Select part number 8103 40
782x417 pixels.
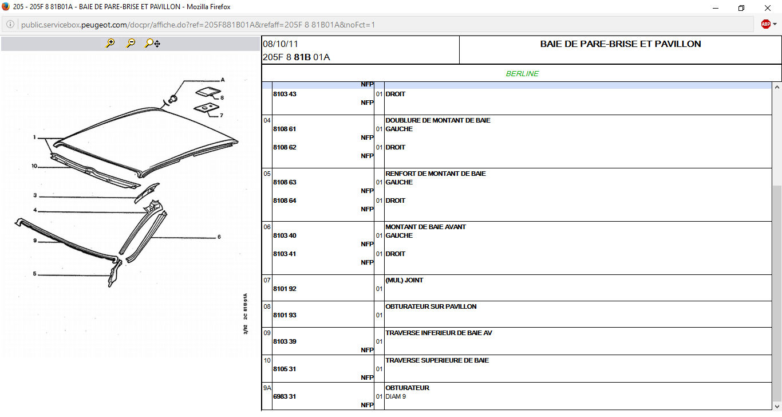(285, 236)
